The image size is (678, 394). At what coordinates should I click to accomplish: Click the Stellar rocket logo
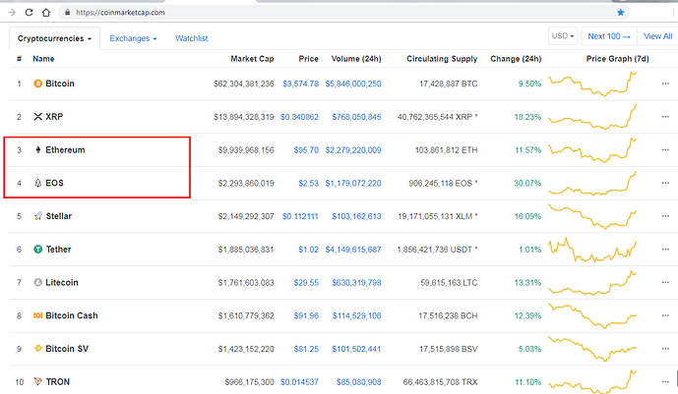pos(38,216)
